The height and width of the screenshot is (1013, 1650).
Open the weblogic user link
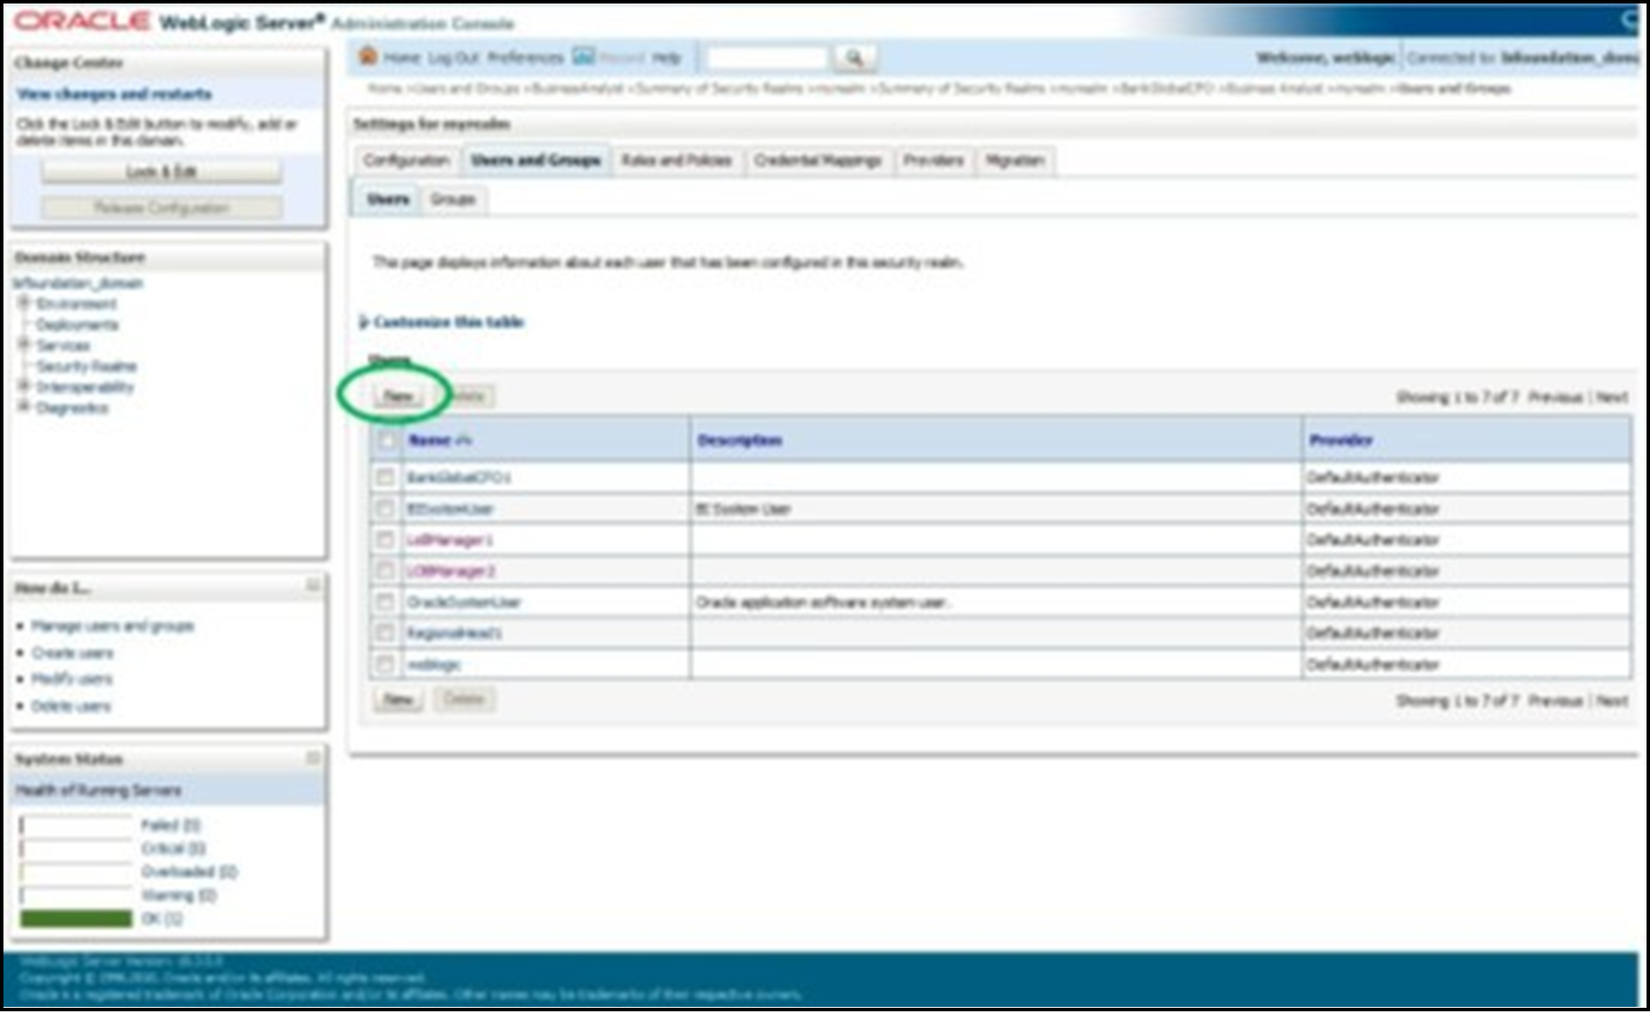pos(434,665)
